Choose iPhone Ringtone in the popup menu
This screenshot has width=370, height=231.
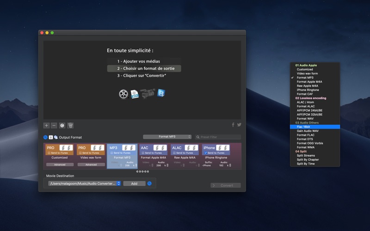[x=315, y=90]
